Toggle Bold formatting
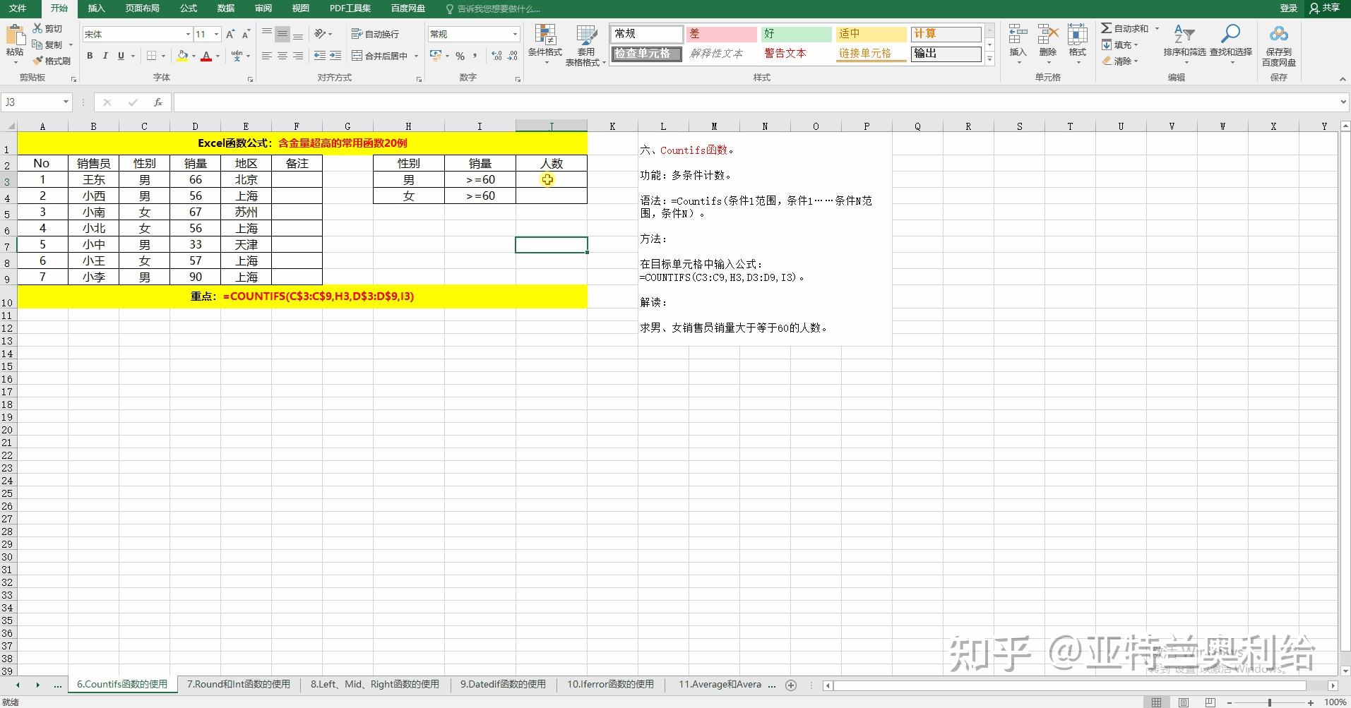 click(x=90, y=56)
